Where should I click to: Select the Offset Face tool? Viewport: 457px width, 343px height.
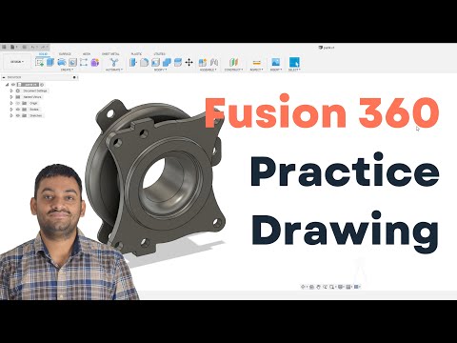click(178, 62)
